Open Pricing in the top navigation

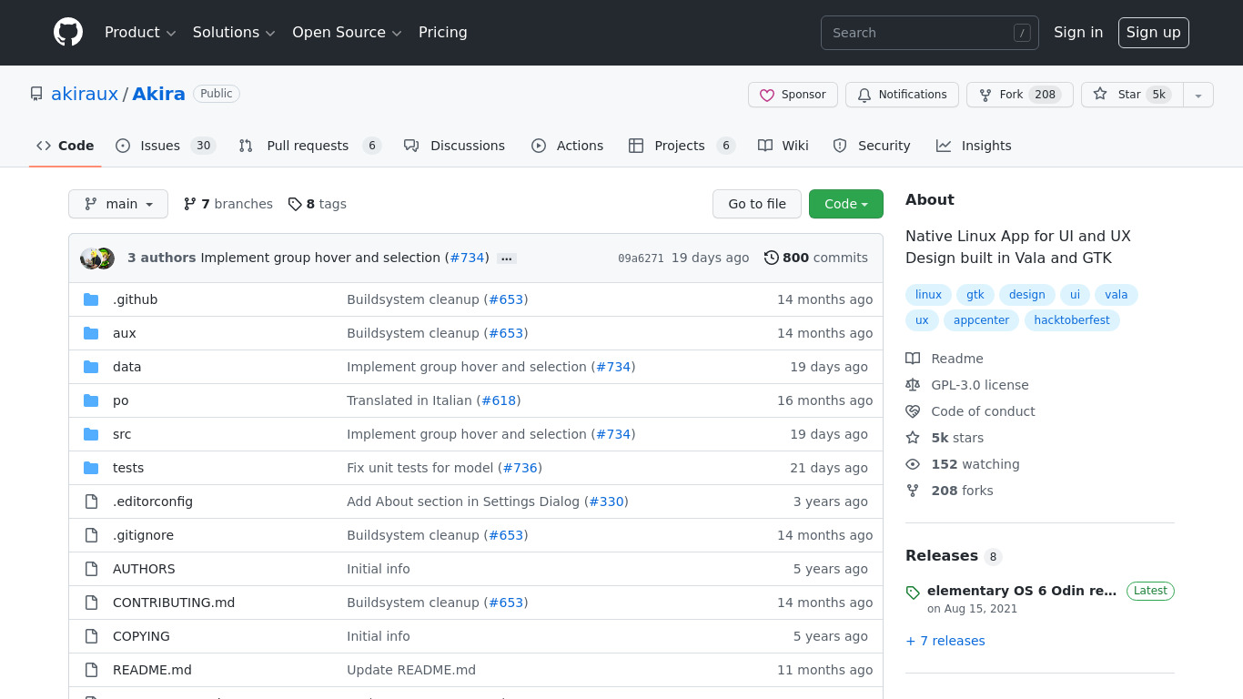point(443,33)
